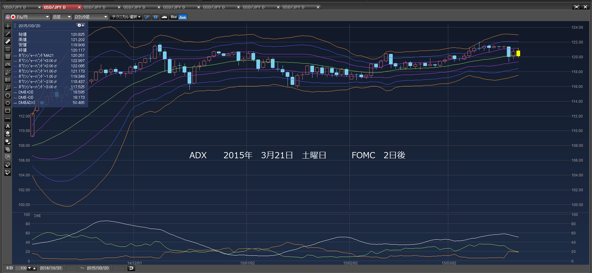592x273 pixels.
Task: Click the return arrow button beside date range
Action: point(131,268)
